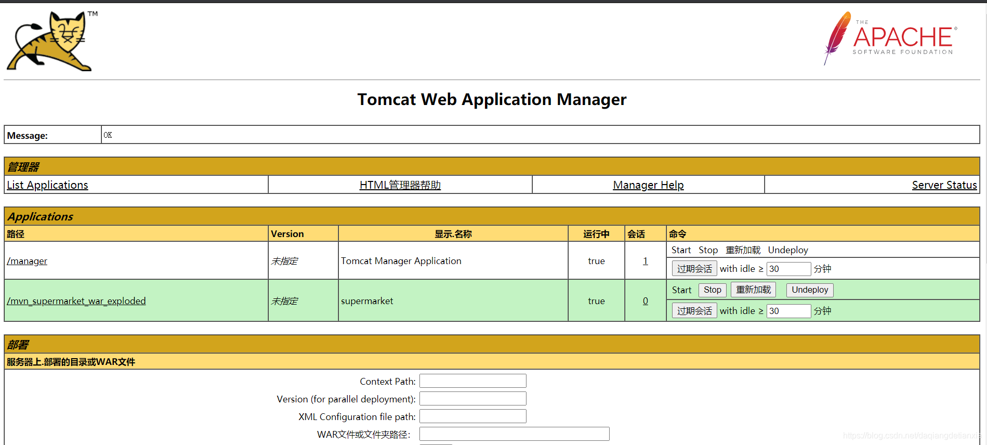
Task: Focus the WAR文件或文件夹路径 input field
Action: click(x=515, y=434)
